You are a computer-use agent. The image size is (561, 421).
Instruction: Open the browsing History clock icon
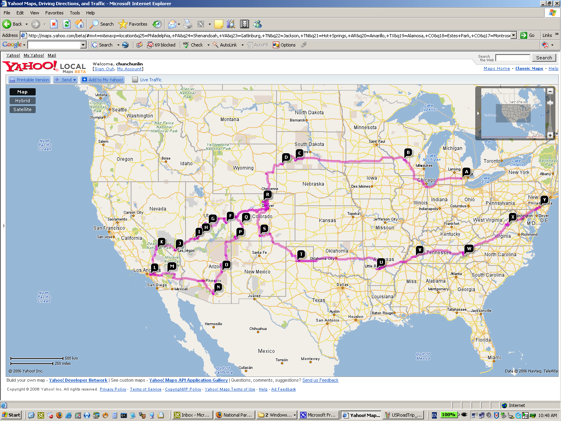coord(157,24)
